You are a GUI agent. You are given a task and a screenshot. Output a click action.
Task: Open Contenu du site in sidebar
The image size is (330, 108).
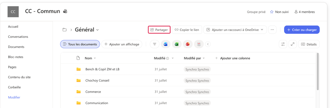coord(19,77)
